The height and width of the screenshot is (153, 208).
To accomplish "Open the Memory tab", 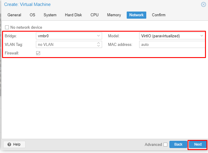I will [114, 15].
